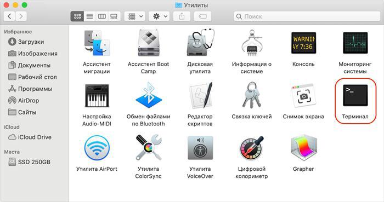The width and height of the screenshot is (384, 202).
Task: Close the Утилиты Finder window
Action: tap(7, 5)
